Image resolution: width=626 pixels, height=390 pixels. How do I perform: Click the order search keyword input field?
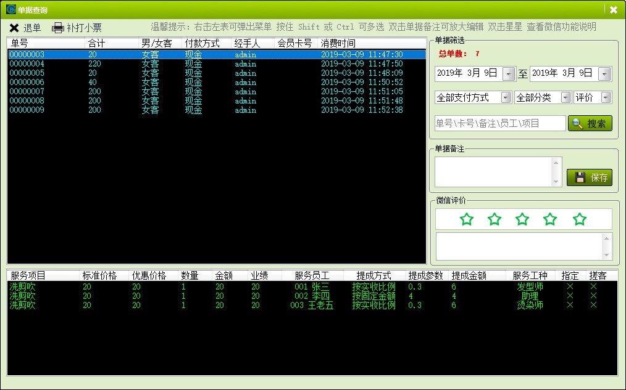click(x=499, y=123)
